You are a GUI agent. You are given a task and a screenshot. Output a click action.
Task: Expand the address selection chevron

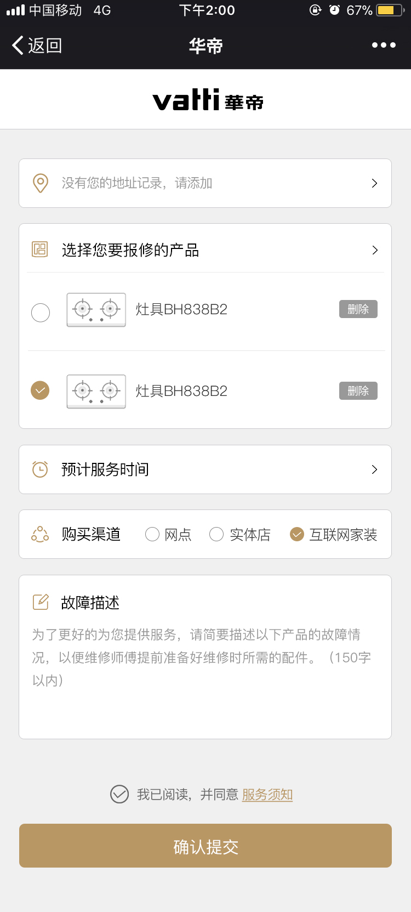pyautogui.click(x=375, y=183)
